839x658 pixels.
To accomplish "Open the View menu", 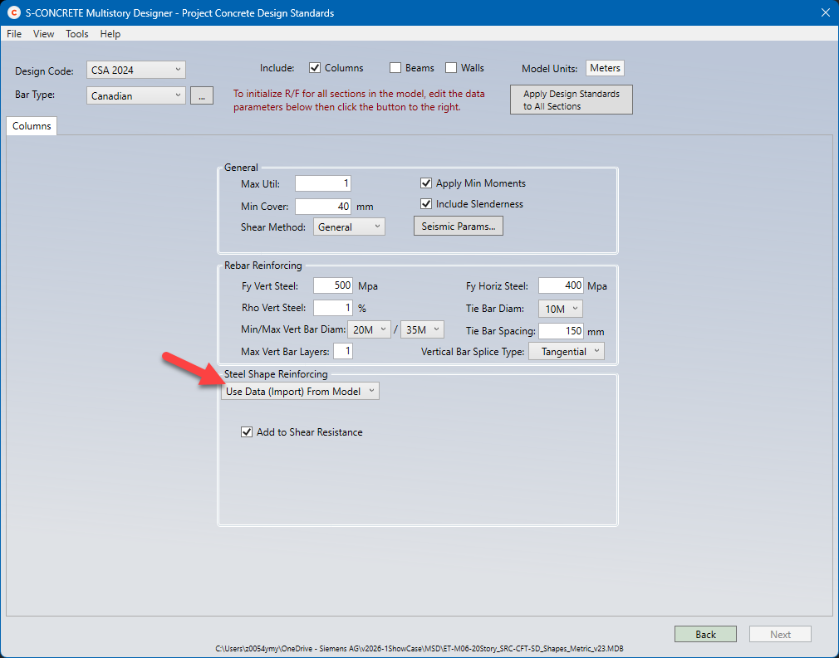I will click(43, 34).
